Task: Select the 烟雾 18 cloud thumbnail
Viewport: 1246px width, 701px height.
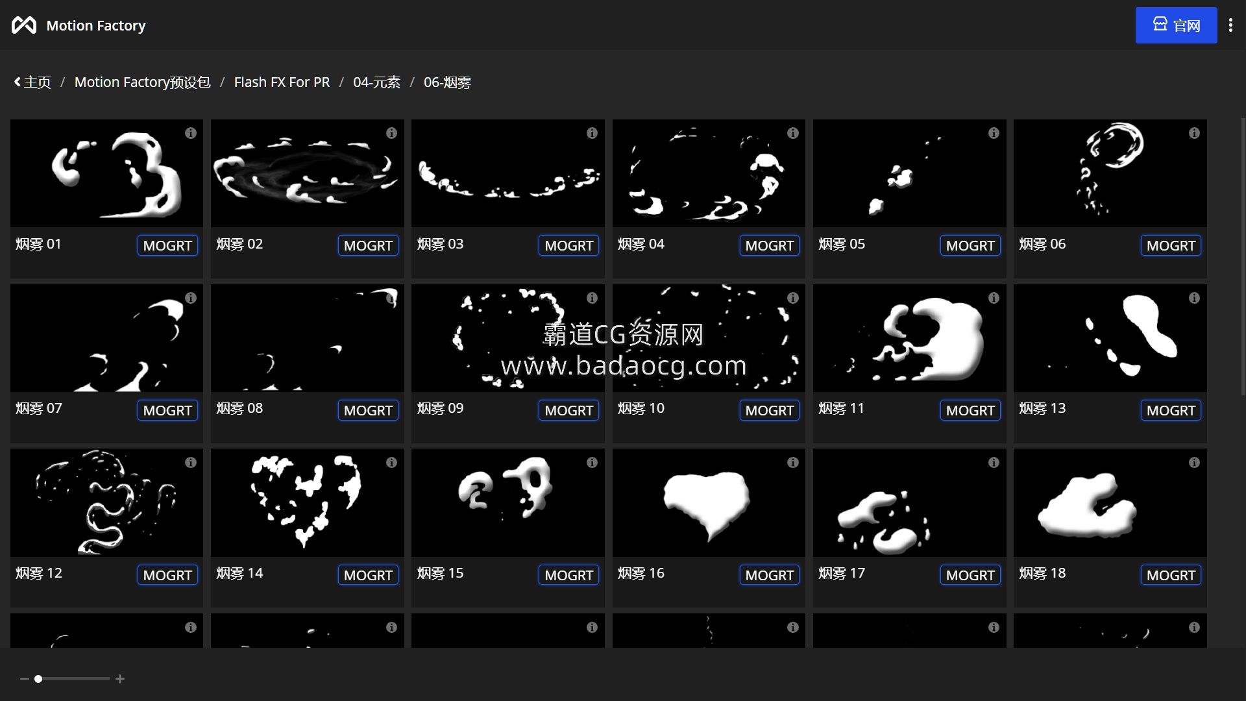Action: tap(1110, 503)
